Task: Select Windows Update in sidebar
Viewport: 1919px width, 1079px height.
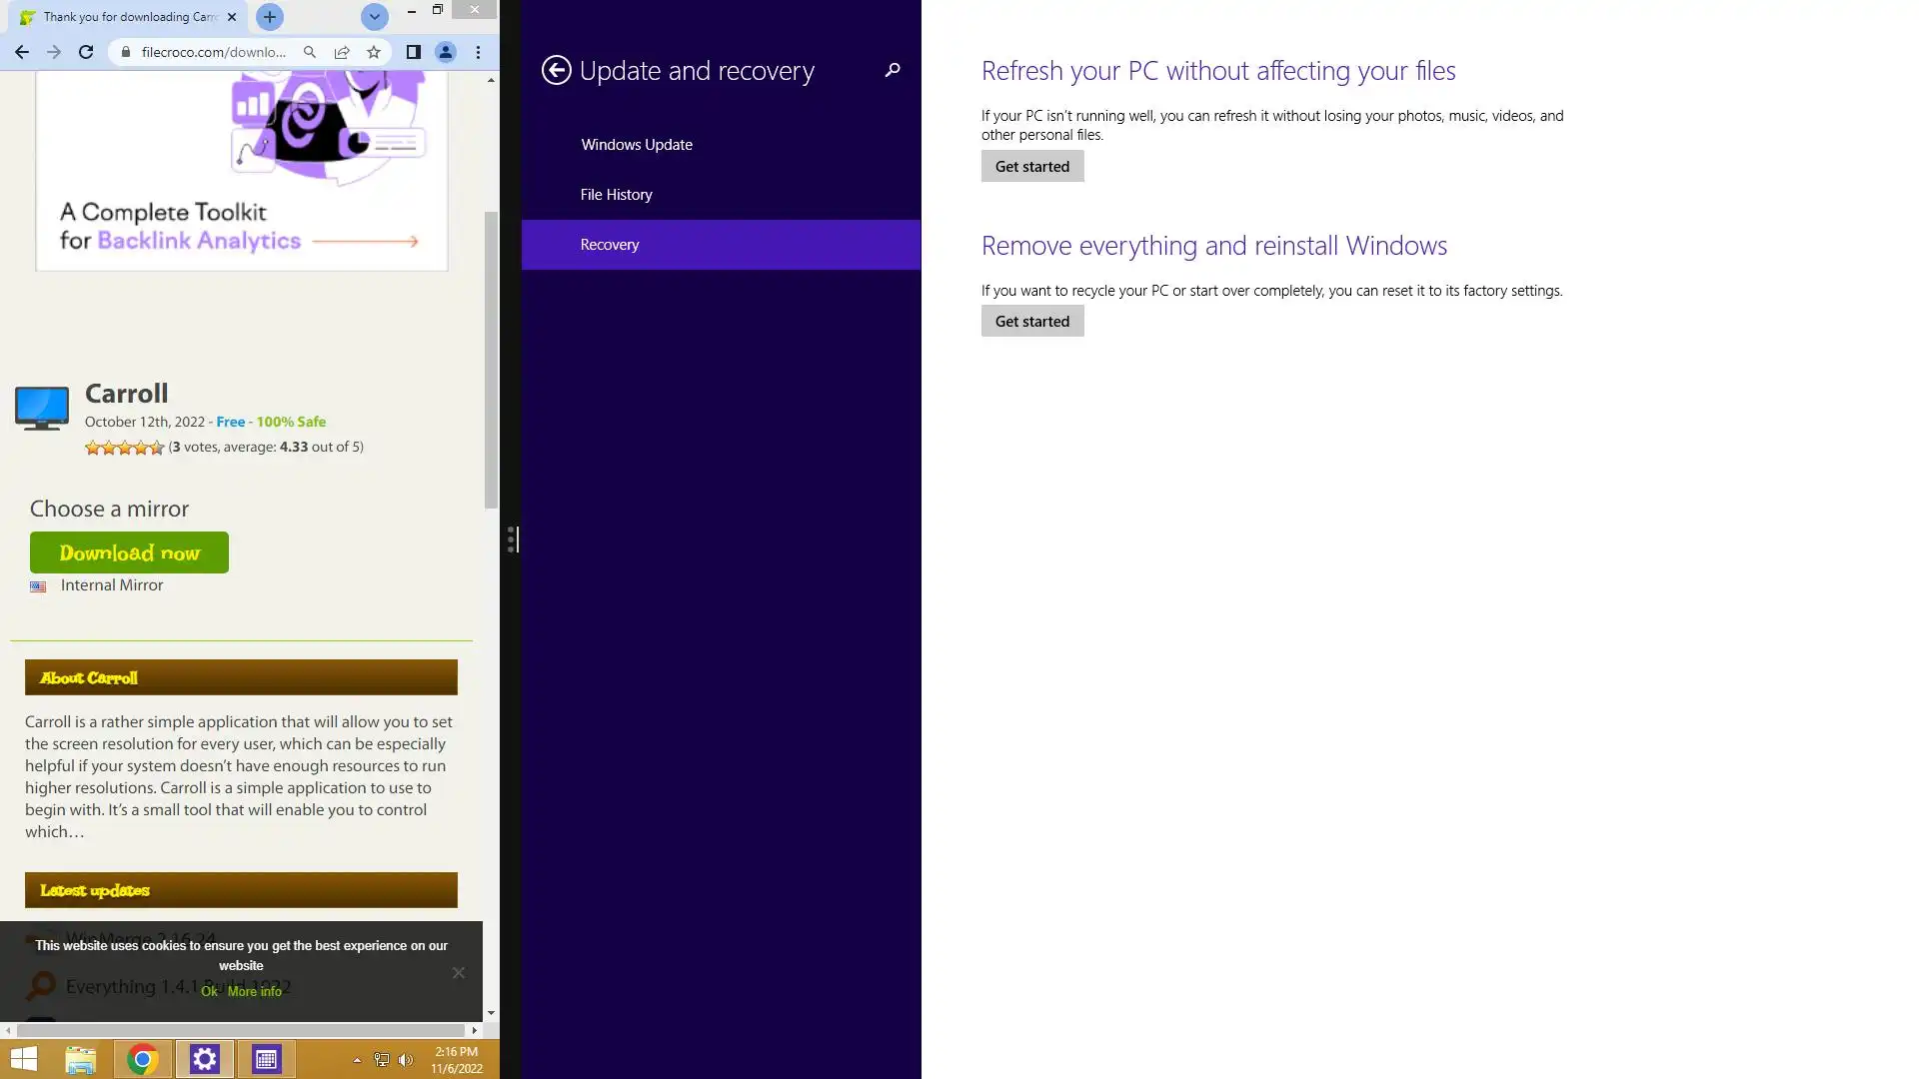Action: point(637,145)
